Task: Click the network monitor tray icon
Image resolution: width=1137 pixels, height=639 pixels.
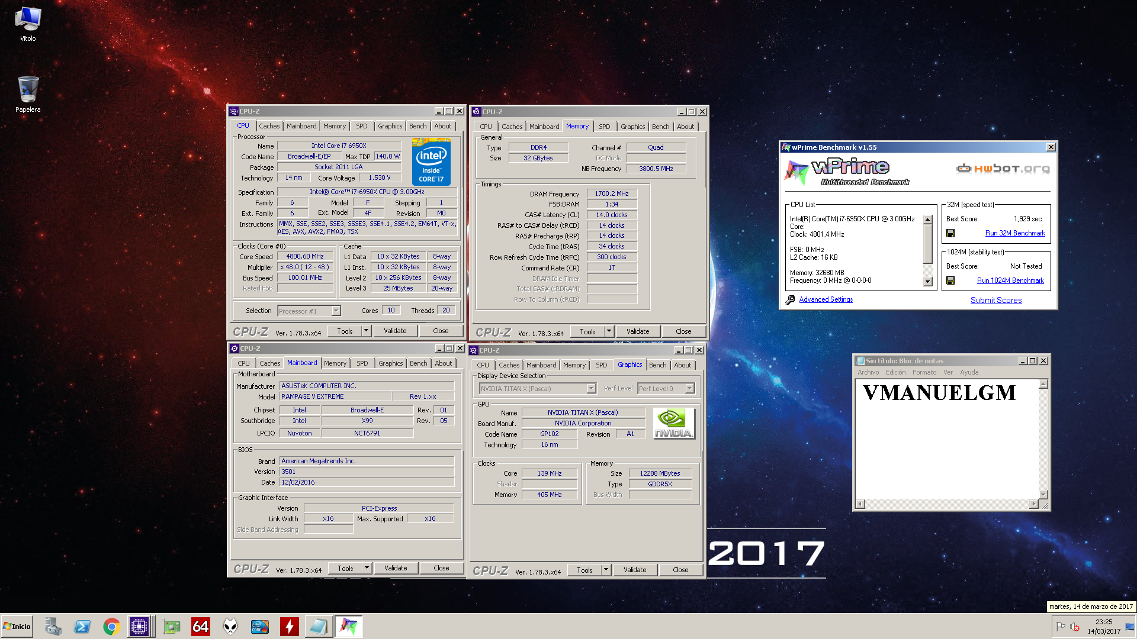Action: click(1129, 627)
